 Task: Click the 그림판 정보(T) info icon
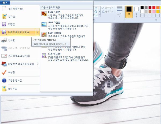(x=4, y=81)
